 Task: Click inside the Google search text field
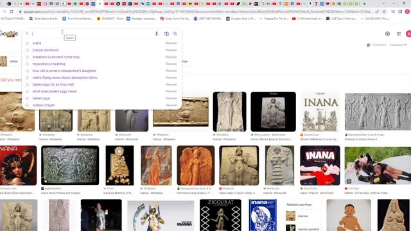pyautogui.click(x=92, y=34)
